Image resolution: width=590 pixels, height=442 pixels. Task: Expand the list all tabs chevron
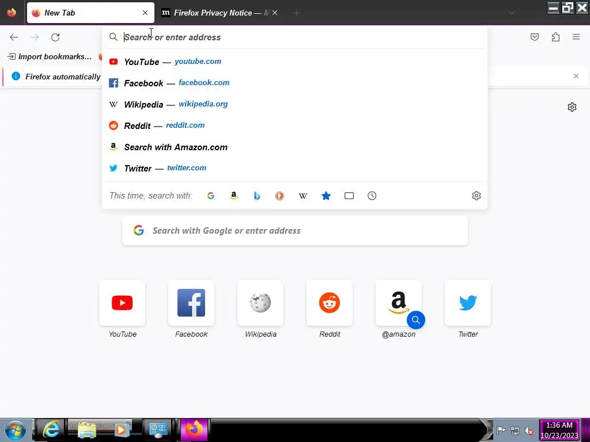pos(512,13)
